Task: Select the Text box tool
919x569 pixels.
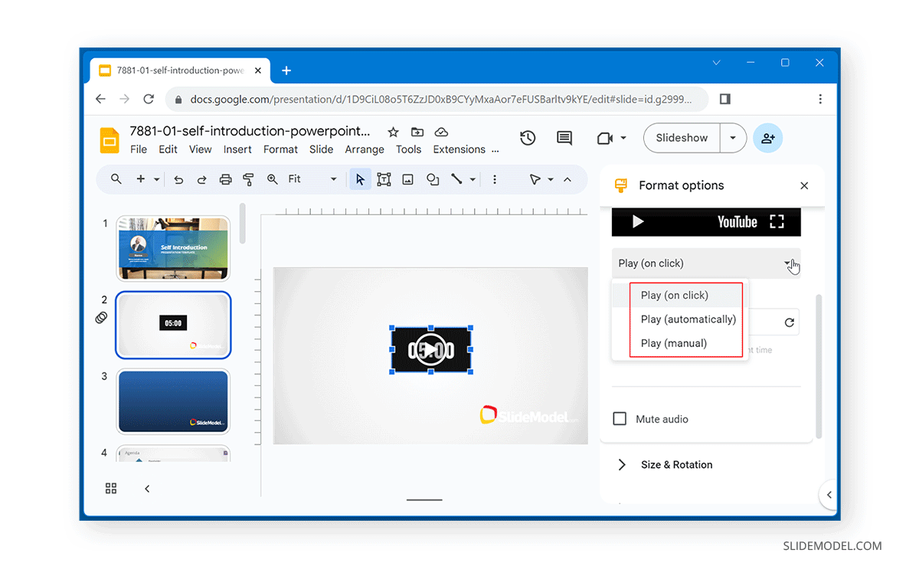Action: click(384, 179)
